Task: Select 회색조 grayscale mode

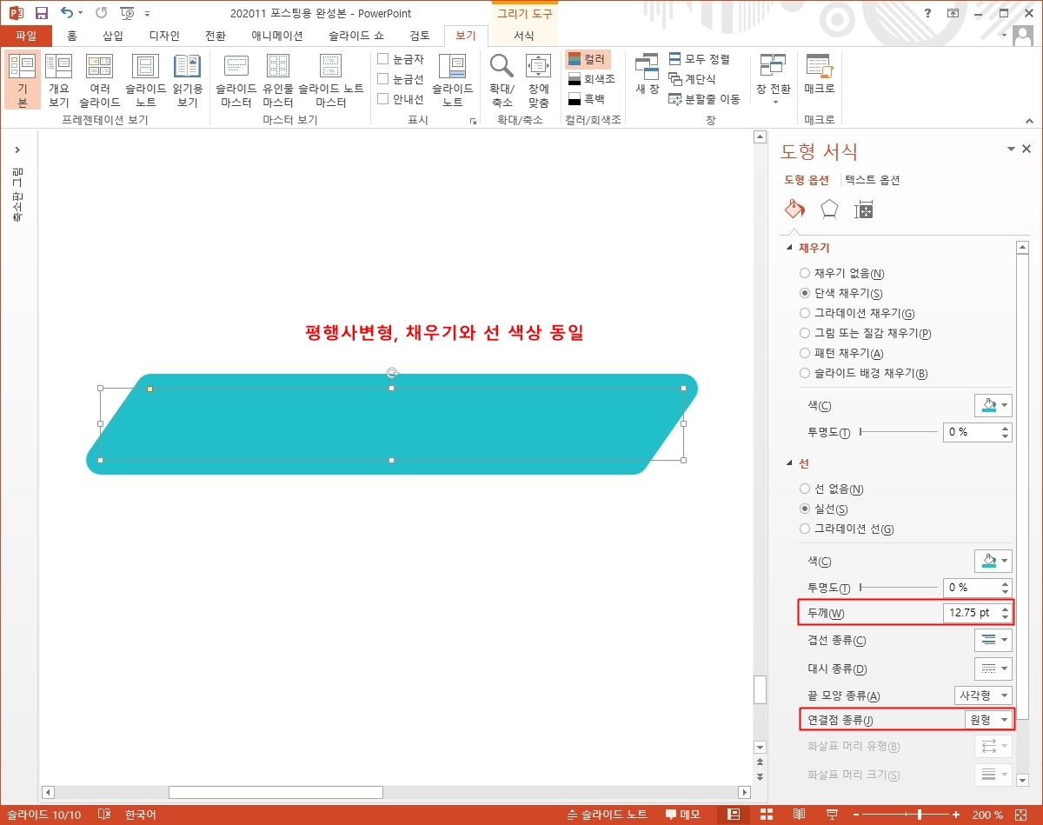Action: pyautogui.click(x=591, y=79)
